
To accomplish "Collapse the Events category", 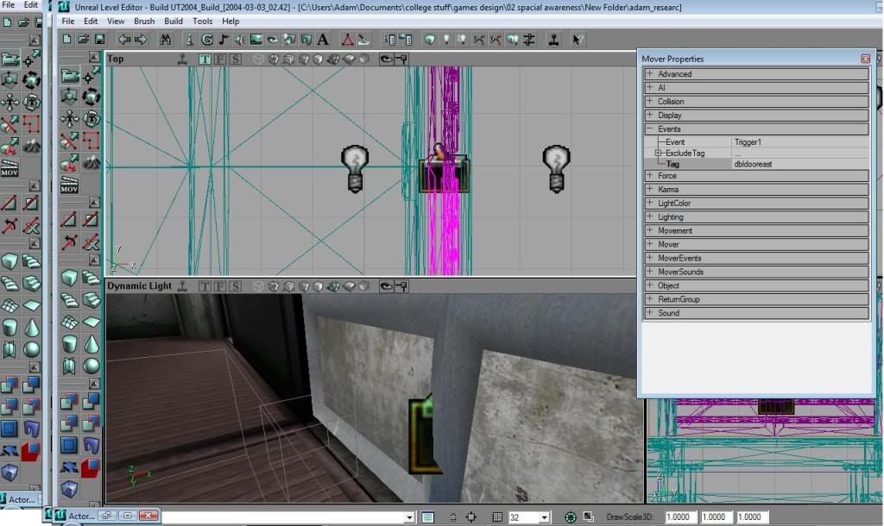I will (x=650, y=129).
